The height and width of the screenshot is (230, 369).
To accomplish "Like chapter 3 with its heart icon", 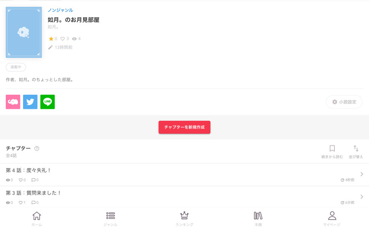I will 21,202.
